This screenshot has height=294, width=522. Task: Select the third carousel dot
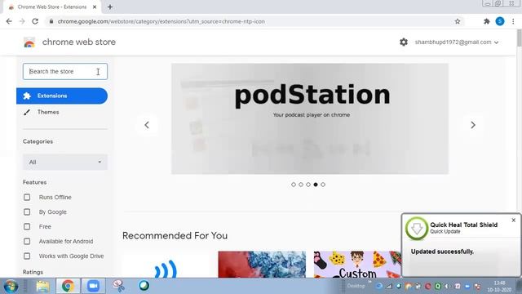(308, 185)
